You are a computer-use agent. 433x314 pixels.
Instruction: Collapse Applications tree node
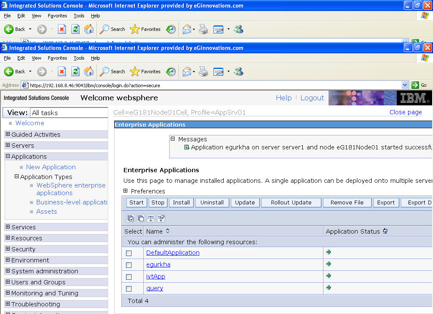pos(8,156)
